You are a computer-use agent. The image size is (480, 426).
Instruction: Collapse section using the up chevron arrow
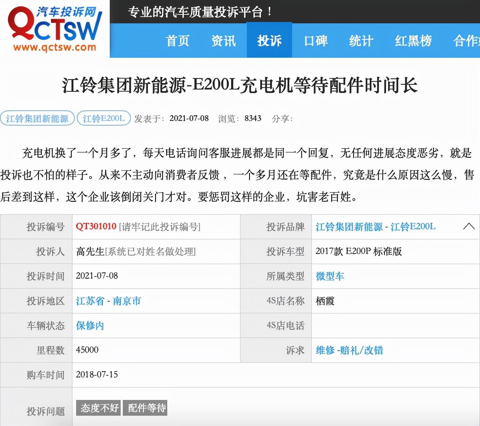click(x=469, y=226)
